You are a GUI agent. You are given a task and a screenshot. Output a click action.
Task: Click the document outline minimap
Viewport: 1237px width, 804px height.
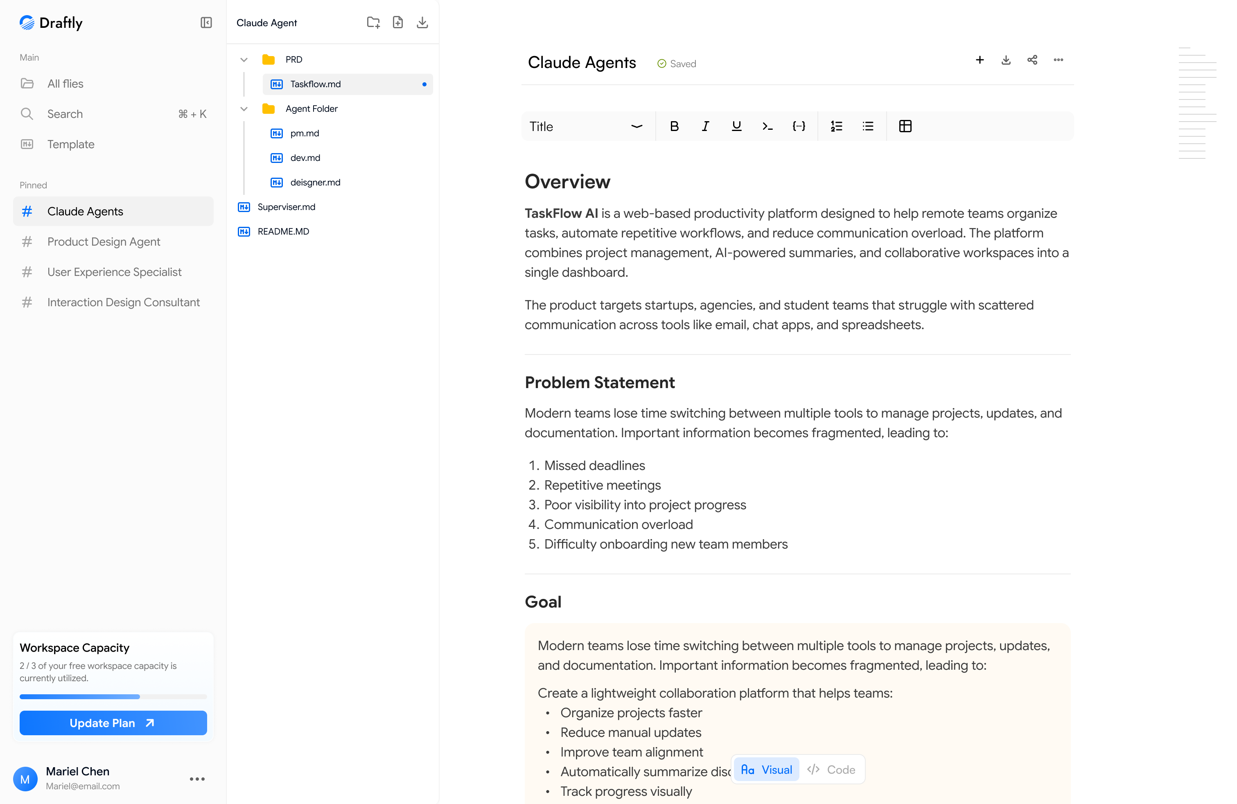click(1197, 103)
